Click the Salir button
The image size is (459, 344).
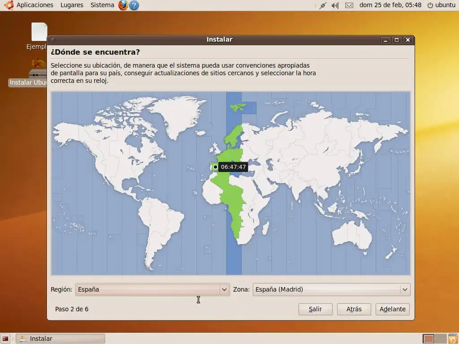click(x=315, y=309)
